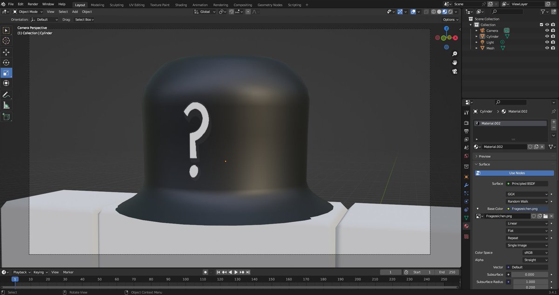559x295 pixels.
Task: Toggle auto keying record button
Action: (205, 272)
